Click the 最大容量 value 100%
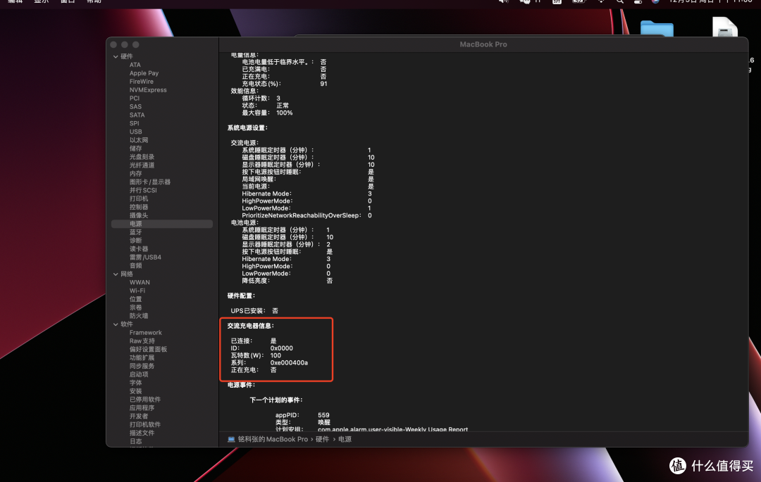761x482 pixels. (285, 113)
